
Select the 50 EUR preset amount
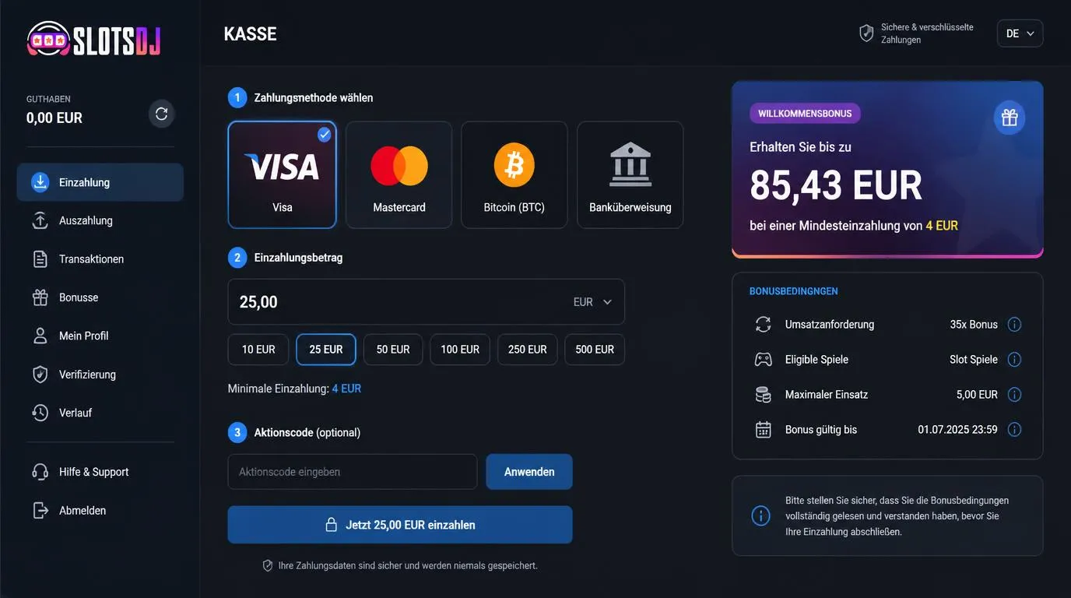click(393, 350)
